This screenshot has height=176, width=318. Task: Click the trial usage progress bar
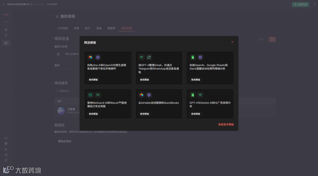[x=39, y=4]
